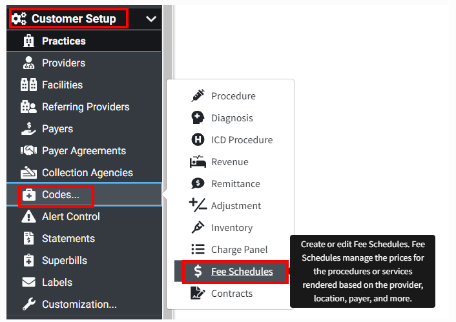This screenshot has height=322, width=456.
Task: Click the Statements document icon
Action: (28, 239)
